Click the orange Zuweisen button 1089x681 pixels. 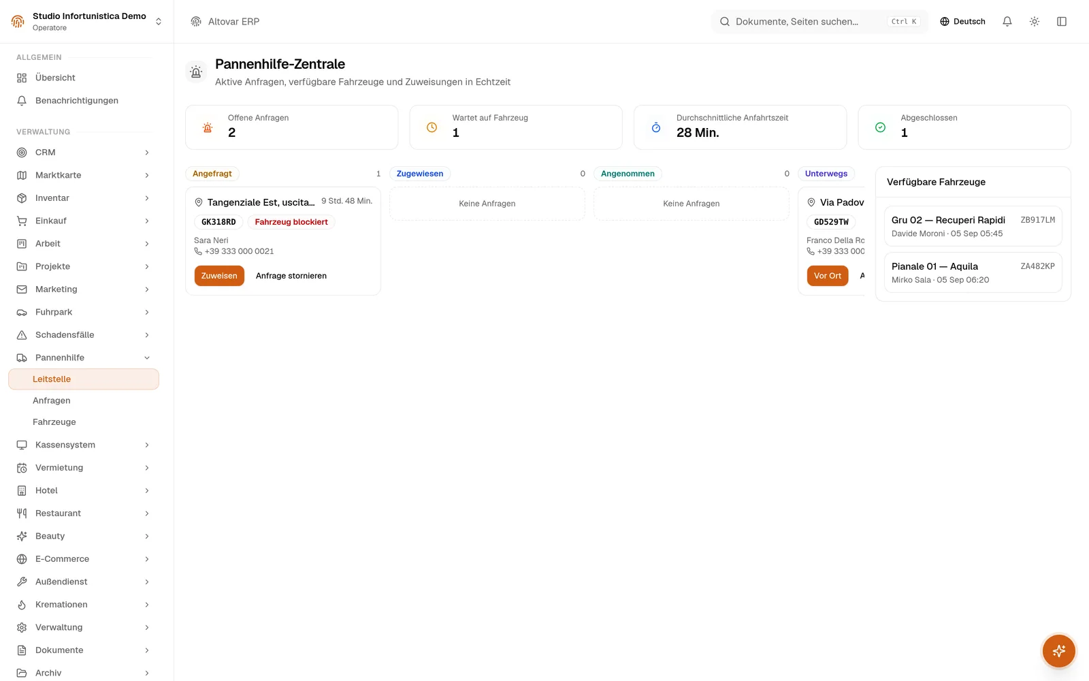(x=219, y=276)
